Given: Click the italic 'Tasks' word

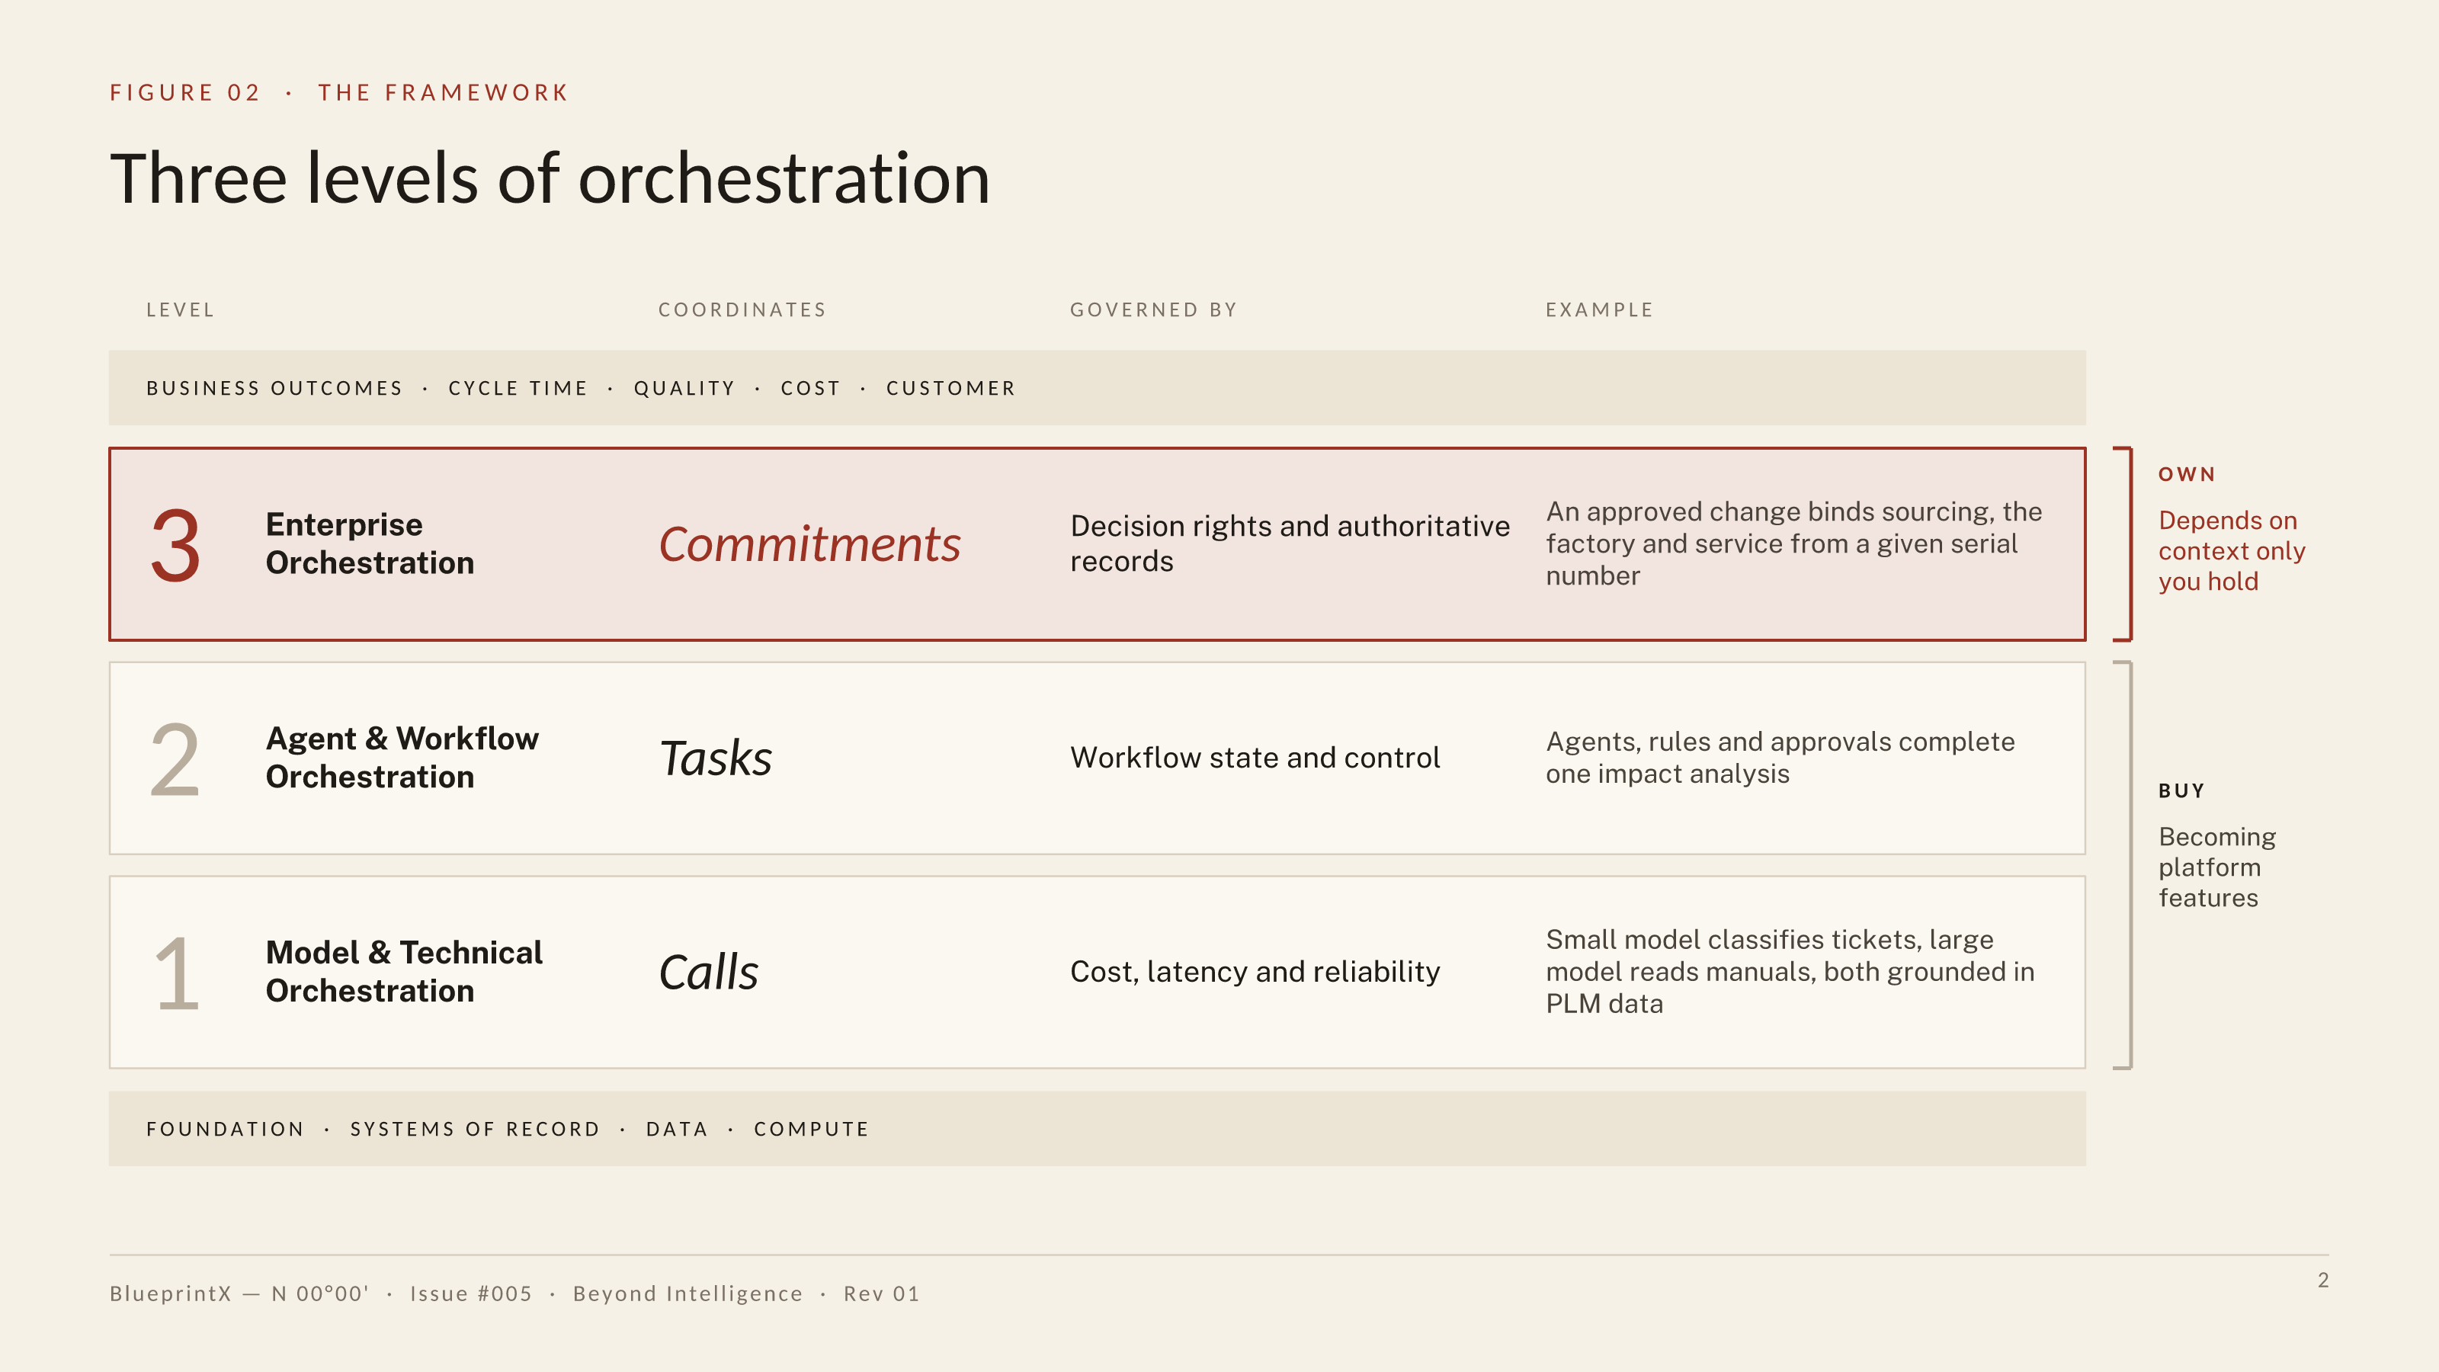Looking at the screenshot, I should 715,758.
